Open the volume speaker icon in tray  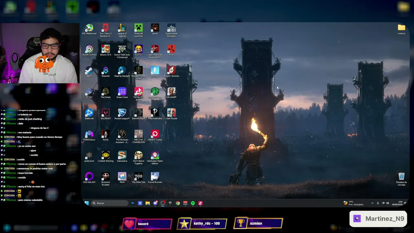point(387,203)
